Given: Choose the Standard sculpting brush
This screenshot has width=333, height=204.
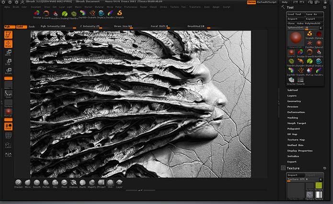Looking at the screenshot, I should click(x=19, y=182).
